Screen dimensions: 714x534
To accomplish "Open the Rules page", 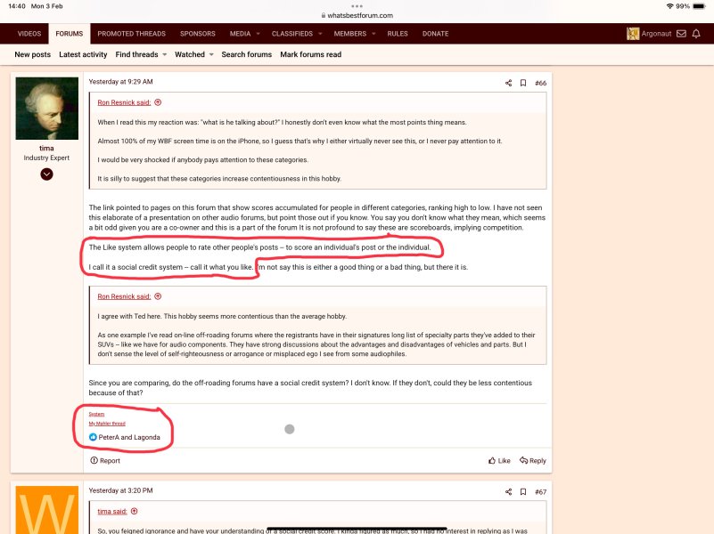I will 398,34.
